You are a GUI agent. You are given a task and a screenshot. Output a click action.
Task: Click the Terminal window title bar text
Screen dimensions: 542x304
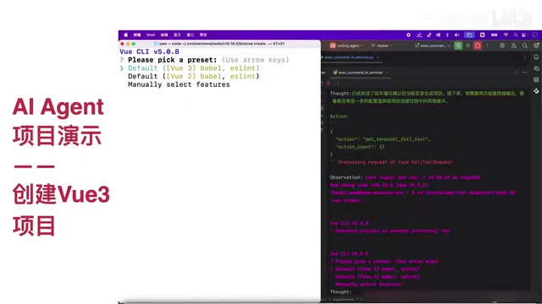point(221,44)
